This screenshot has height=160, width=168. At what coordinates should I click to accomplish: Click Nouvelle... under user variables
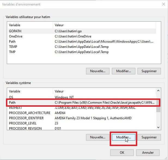click(x=98, y=71)
